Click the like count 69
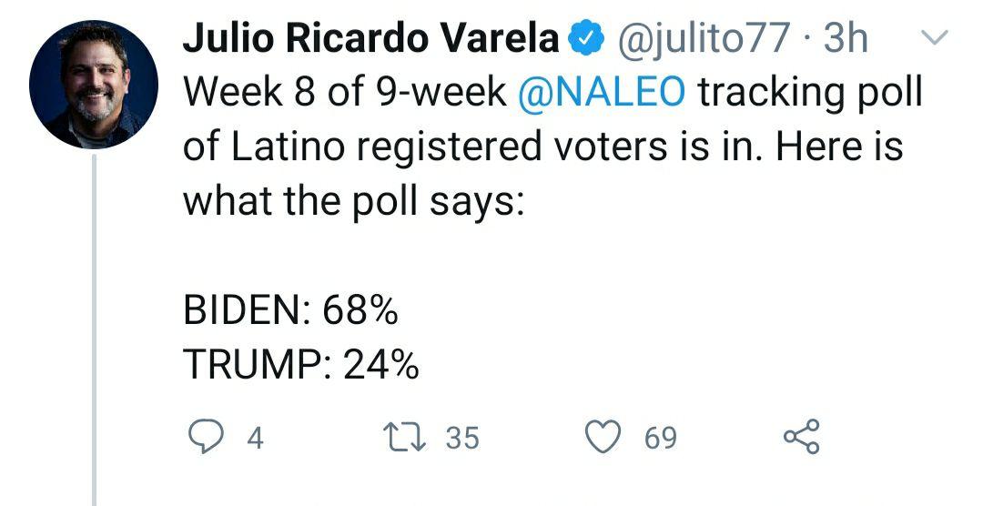 coord(661,439)
